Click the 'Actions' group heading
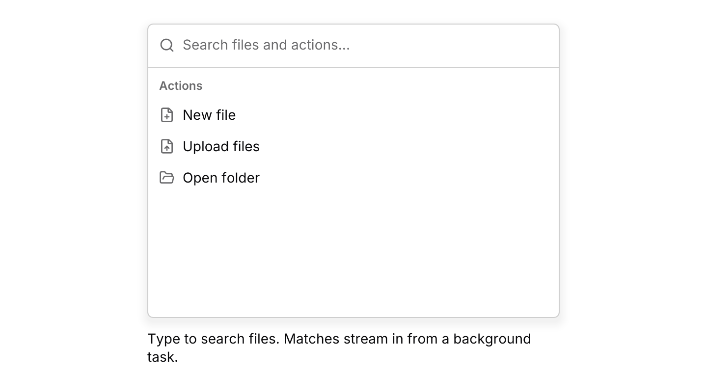This screenshot has height=373, width=707. pos(181,86)
